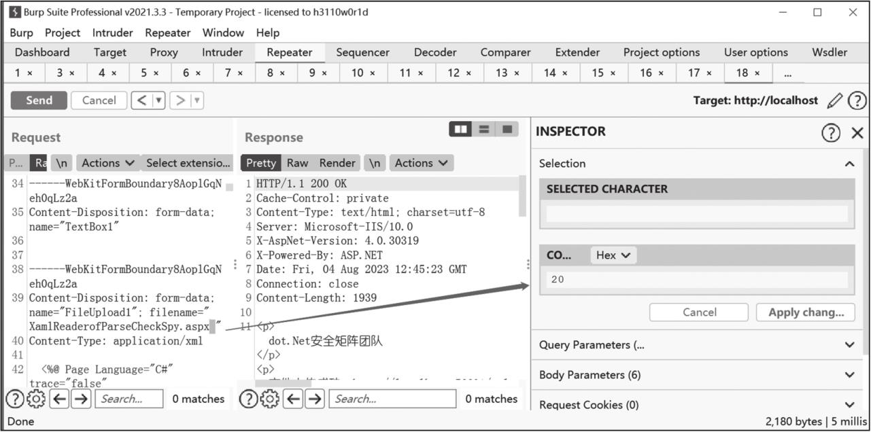The width and height of the screenshot is (871, 432).
Task: Open request Actions dropdown
Action: [107, 163]
